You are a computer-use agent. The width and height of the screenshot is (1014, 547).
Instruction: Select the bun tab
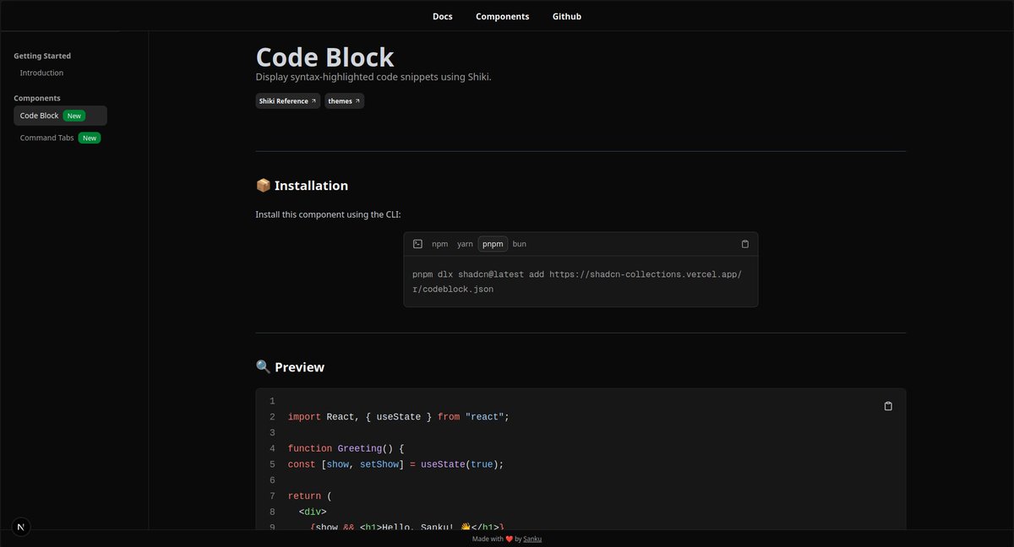click(520, 244)
